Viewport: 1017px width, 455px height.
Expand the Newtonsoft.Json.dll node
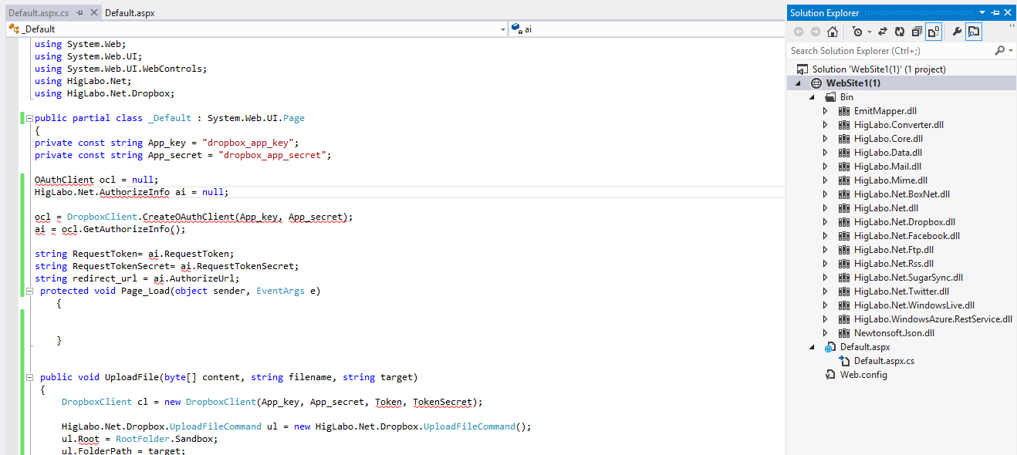pyautogui.click(x=826, y=333)
